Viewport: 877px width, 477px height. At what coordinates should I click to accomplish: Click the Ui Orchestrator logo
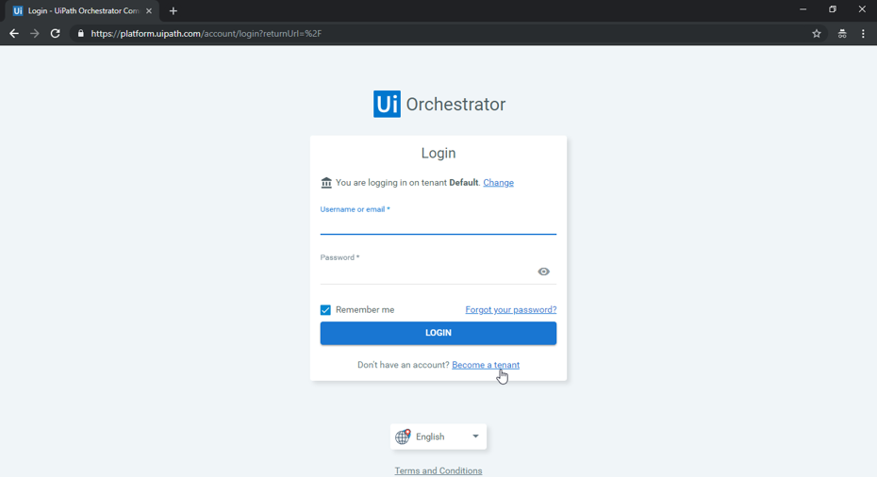439,104
